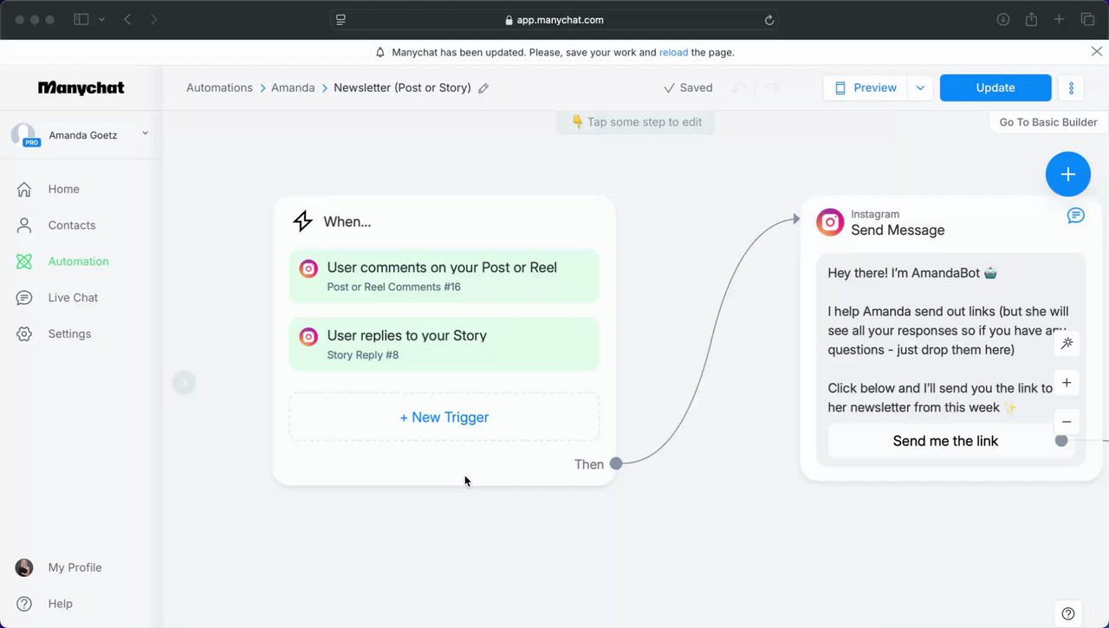Click the Safari page reload icon
Image resolution: width=1109 pixels, height=628 pixels.
[769, 20]
